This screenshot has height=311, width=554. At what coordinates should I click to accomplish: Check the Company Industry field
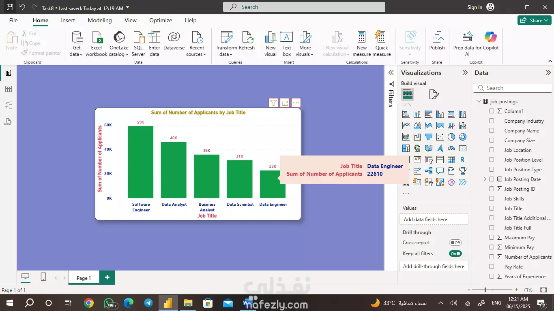pos(492,121)
